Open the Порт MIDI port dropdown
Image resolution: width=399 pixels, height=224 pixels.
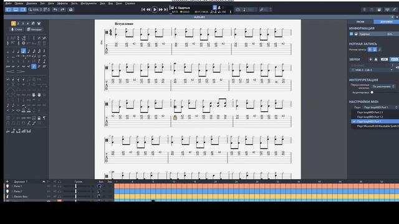(380, 108)
